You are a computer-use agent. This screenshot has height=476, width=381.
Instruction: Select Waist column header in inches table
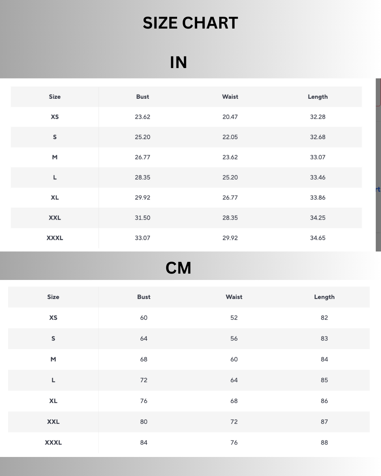point(230,97)
